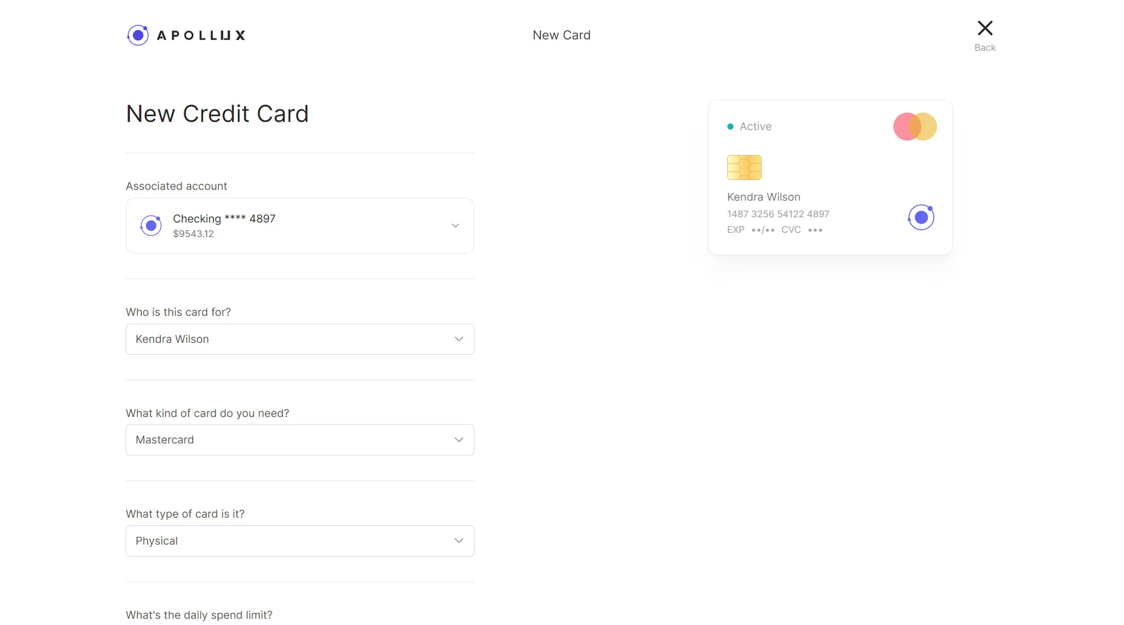The height and width of the screenshot is (625, 1124).
Task: Click the APOLLUX wordmark in the header
Action: pyautogui.click(x=201, y=36)
